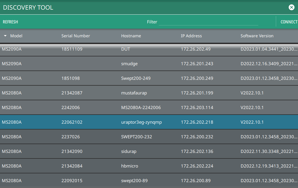Select the smudge device row
This screenshot has height=188, width=298.
[129, 64]
